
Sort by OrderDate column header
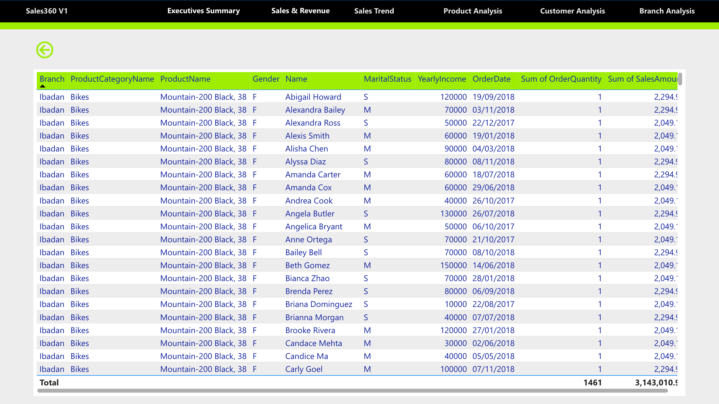pos(491,79)
